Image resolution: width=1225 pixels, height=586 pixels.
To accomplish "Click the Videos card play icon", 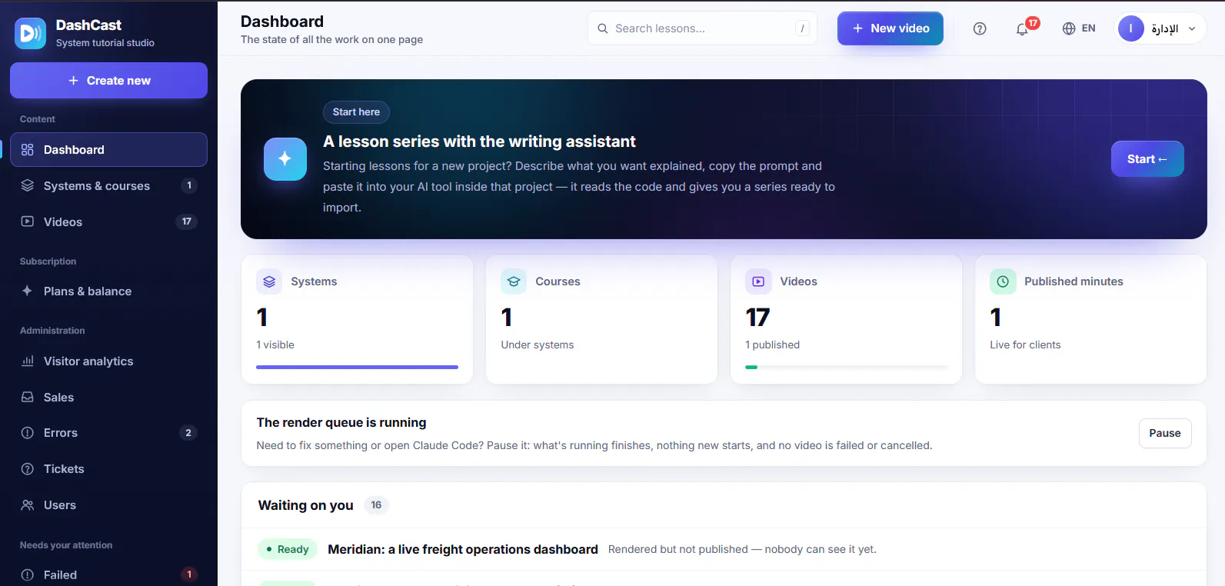I will (758, 281).
